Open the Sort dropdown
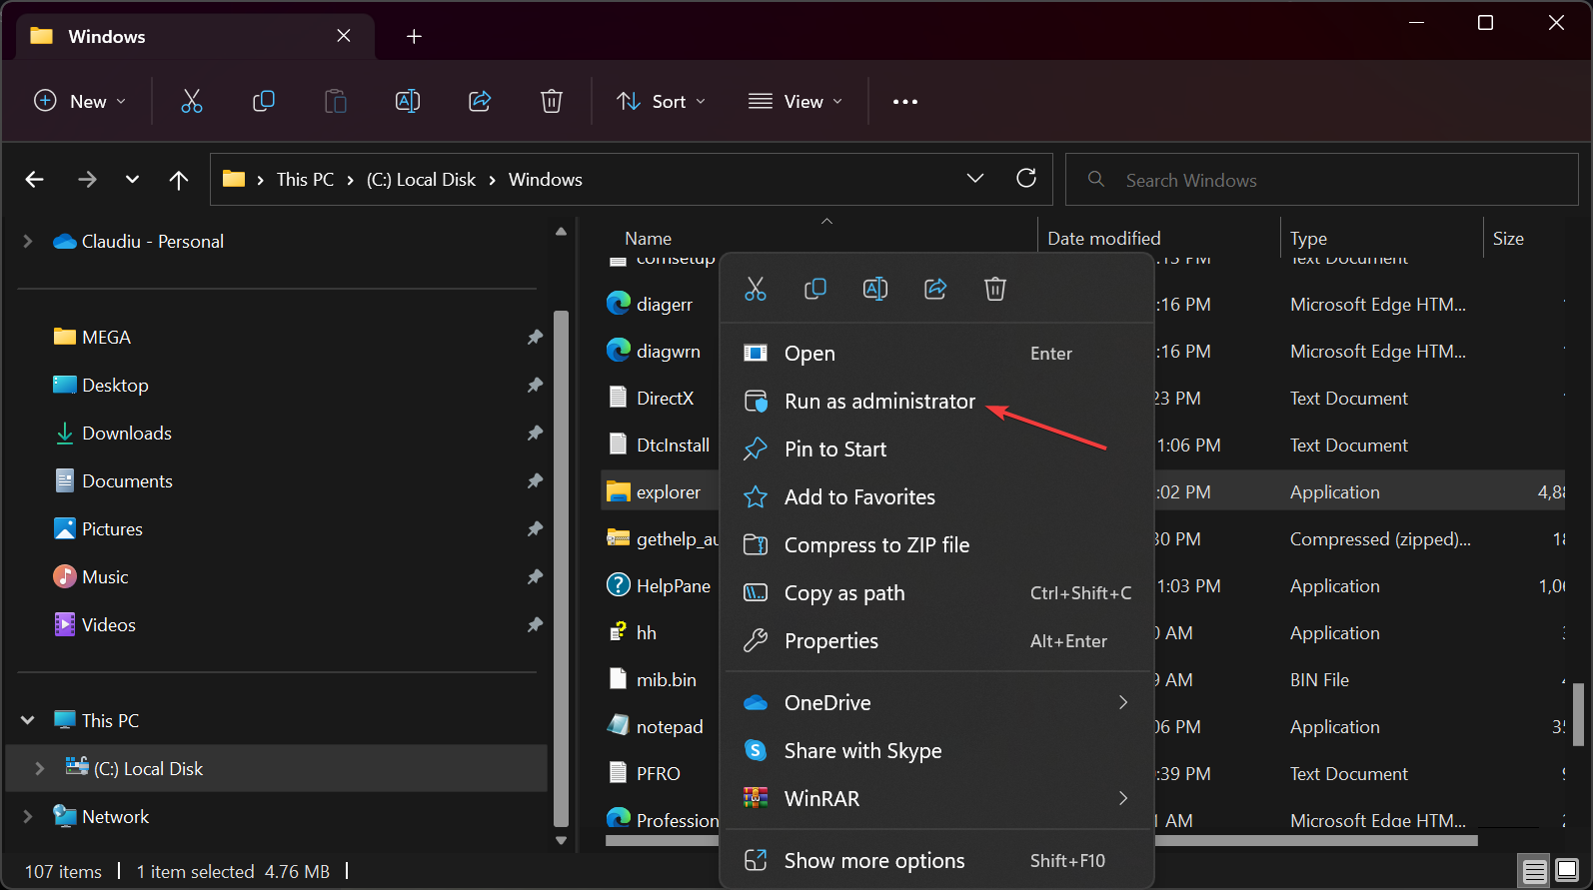 click(662, 102)
